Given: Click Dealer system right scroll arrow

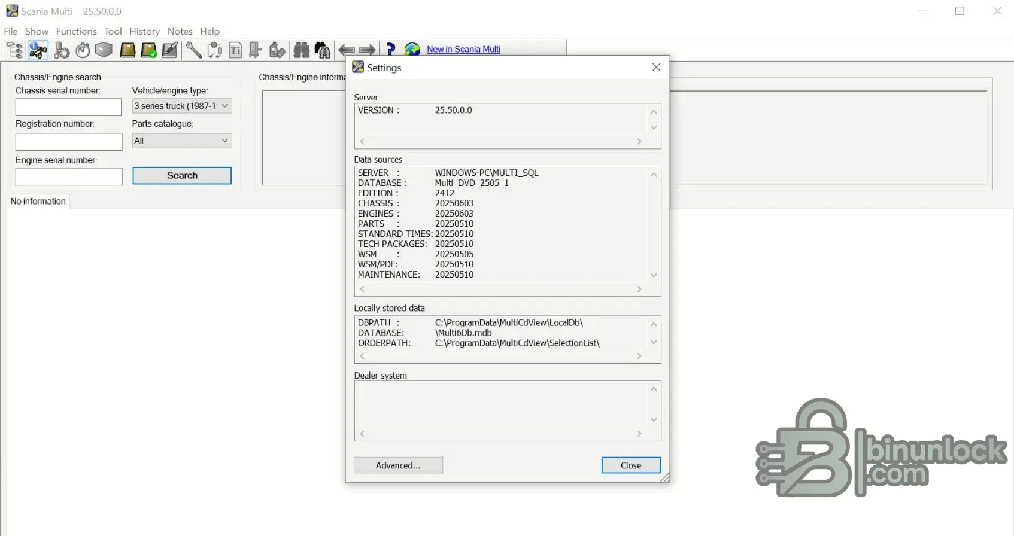Looking at the screenshot, I should [x=639, y=434].
